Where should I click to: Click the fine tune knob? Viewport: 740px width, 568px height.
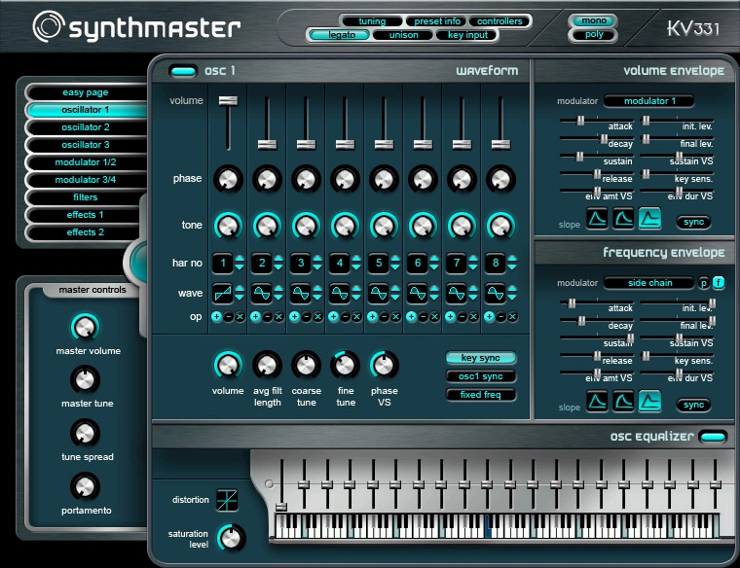[x=345, y=366]
